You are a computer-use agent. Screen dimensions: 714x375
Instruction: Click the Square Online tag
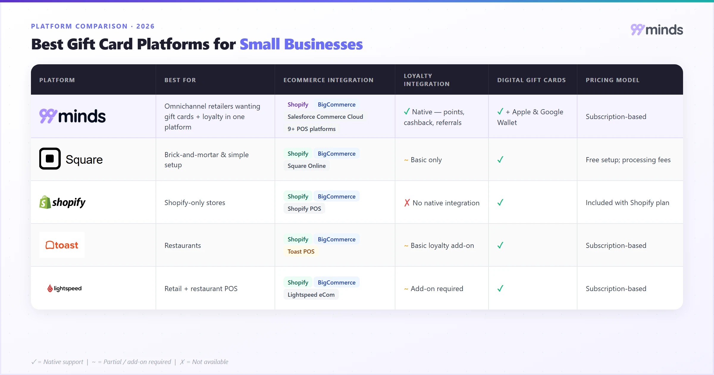point(306,166)
